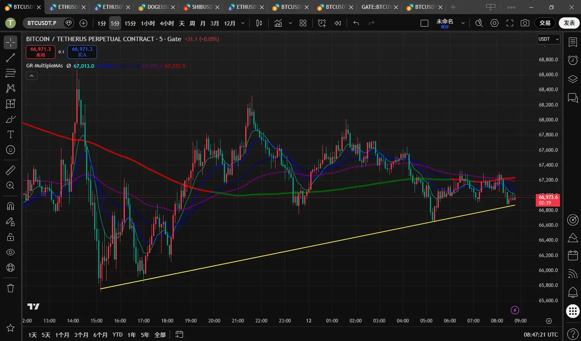This screenshot has height=341, width=581.
Task: Open the USDT currency dropdown
Action: click(548, 39)
